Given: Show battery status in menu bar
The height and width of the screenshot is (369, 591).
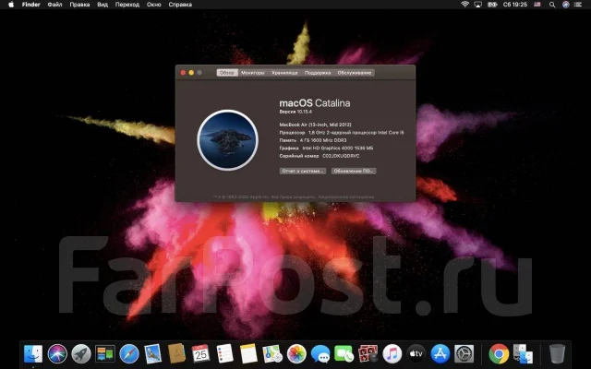Looking at the screenshot, I should (x=492, y=5).
